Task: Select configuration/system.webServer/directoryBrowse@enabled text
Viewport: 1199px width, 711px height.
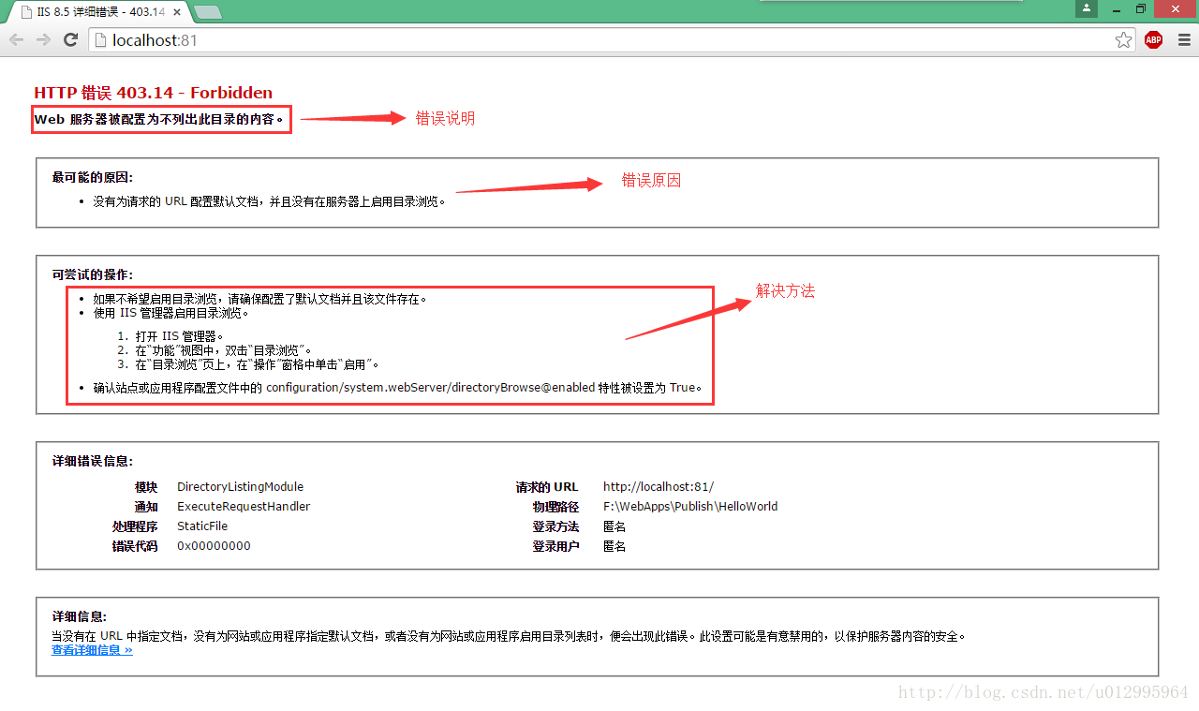Action: point(430,387)
